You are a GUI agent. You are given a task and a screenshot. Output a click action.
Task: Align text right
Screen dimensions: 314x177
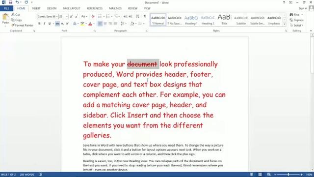tap(110, 24)
